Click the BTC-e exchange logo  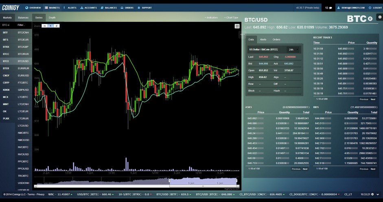coord(360,19)
